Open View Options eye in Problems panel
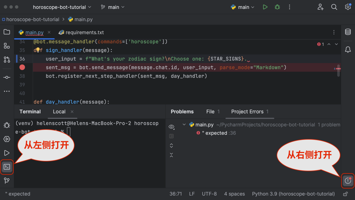 pyautogui.click(x=171, y=127)
